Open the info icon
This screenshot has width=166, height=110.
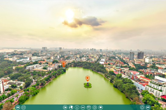point(77,108)
